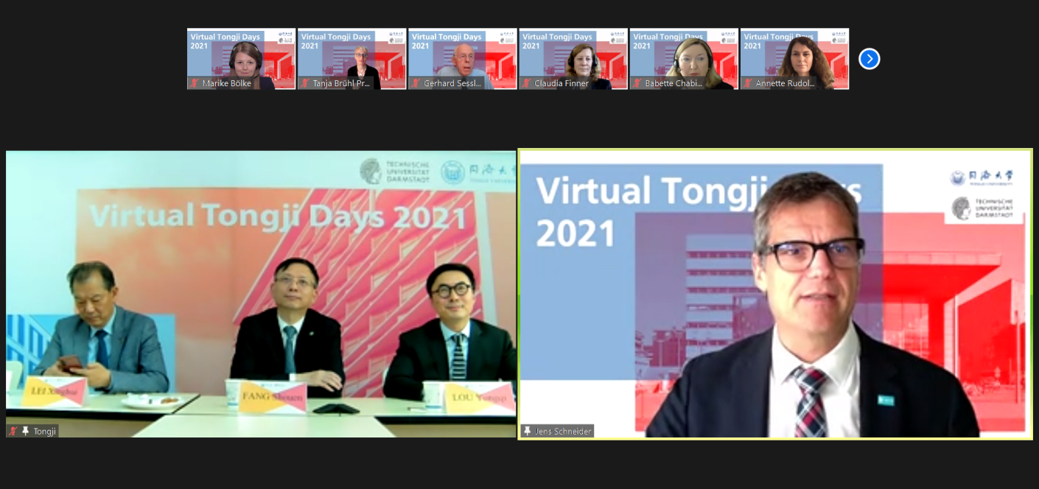Click the 'Tongji' name label
Image resolution: width=1039 pixels, height=489 pixels.
tap(44, 431)
